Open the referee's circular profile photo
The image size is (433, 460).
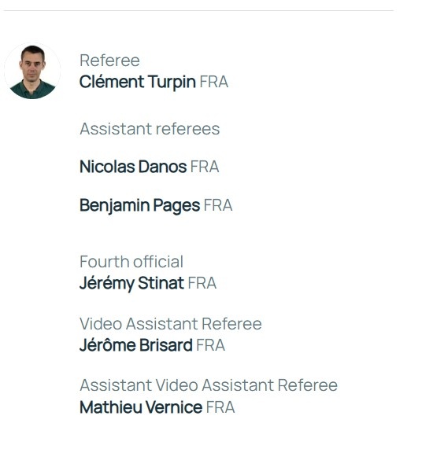pyautogui.click(x=32, y=71)
